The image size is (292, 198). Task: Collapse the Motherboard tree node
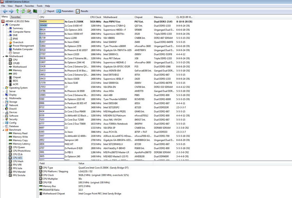tap(3, 56)
